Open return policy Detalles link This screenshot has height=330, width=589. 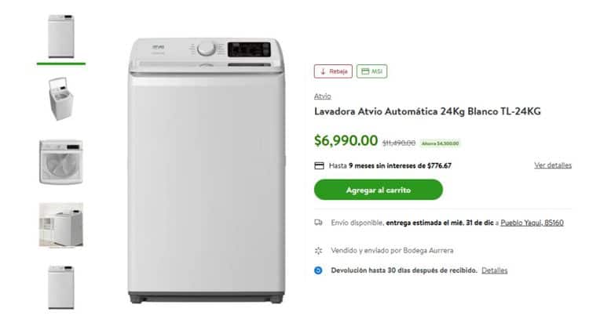point(494,270)
